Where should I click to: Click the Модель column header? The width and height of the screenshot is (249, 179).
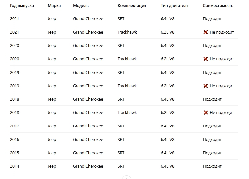click(81, 6)
